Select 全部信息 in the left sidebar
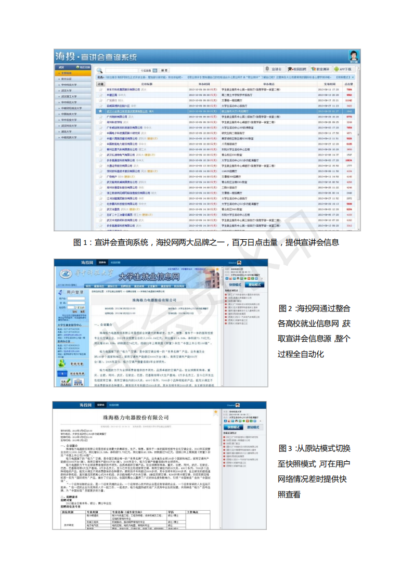Viewport: 413px width, 584px height. 73,73
